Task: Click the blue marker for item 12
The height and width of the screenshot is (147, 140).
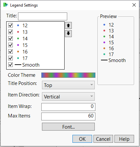Action: point(18,26)
